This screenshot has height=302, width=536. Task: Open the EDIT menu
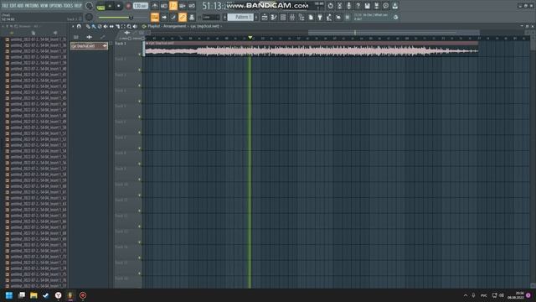[x=13, y=6]
